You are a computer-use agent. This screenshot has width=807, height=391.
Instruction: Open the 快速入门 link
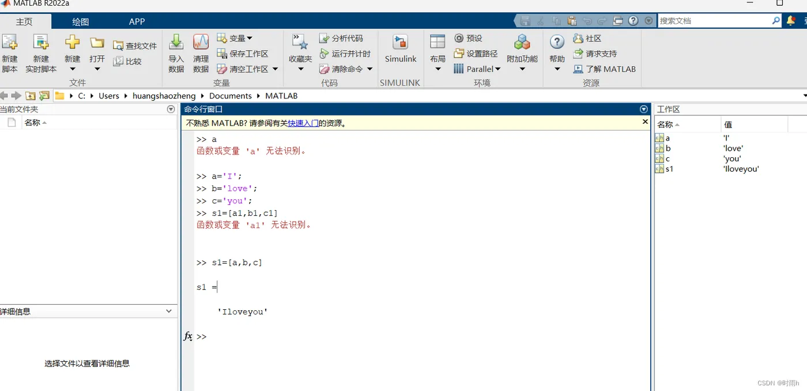pos(303,123)
